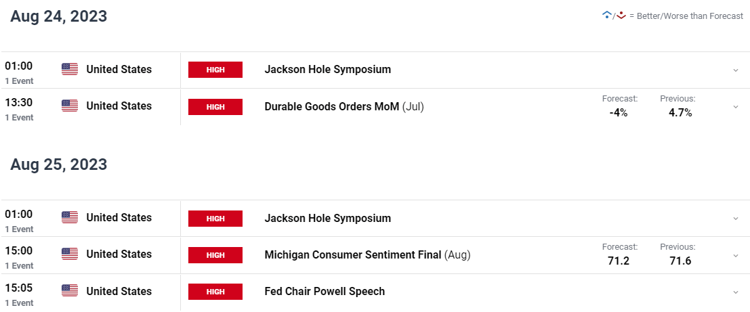Screen dimensions: 750x312
Task: Expand Aug 25 Jackson Hole Symposium row chevron
Action: (x=736, y=219)
